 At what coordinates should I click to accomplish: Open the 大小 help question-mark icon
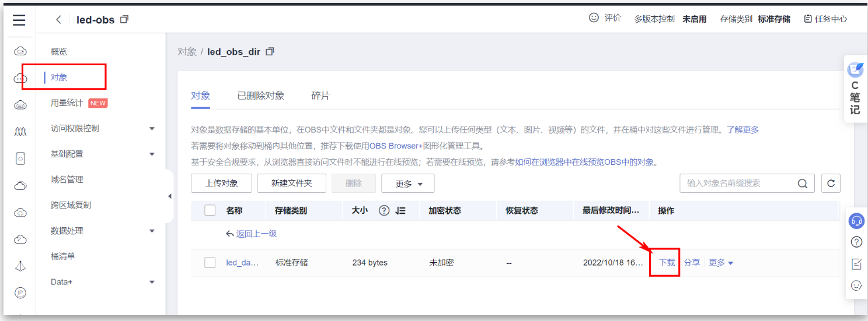coord(384,211)
